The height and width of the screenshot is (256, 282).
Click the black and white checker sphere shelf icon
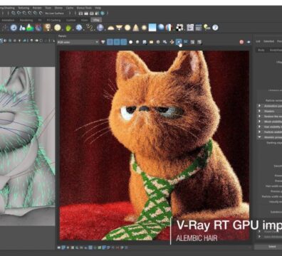pyautogui.click(x=180, y=28)
